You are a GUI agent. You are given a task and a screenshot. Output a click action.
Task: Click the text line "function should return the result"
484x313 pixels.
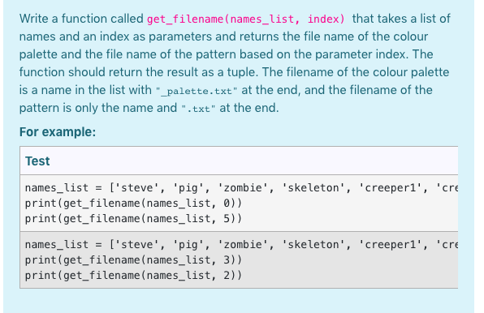(234, 72)
